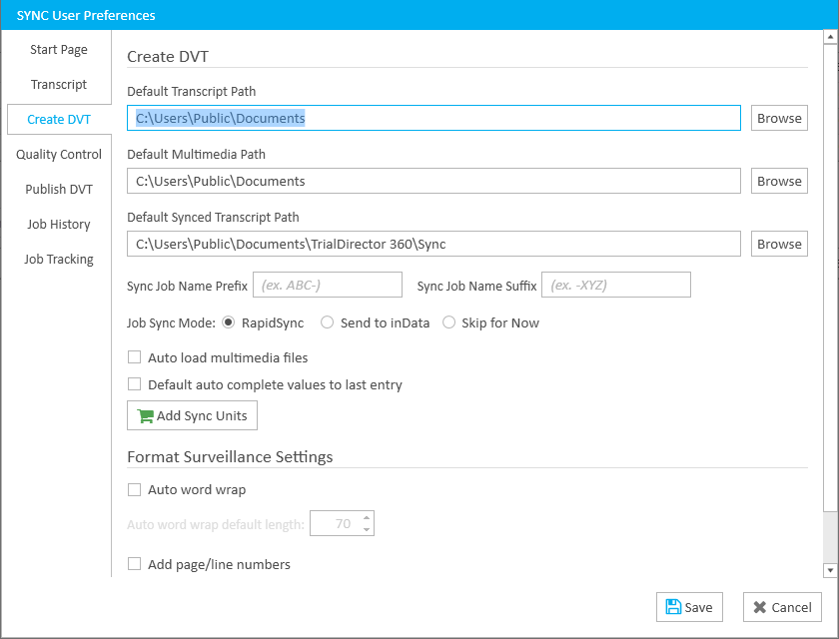Click scrollbar down arrow
The width and height of the screenshot is (839, 639).
[x=830, y=570]
